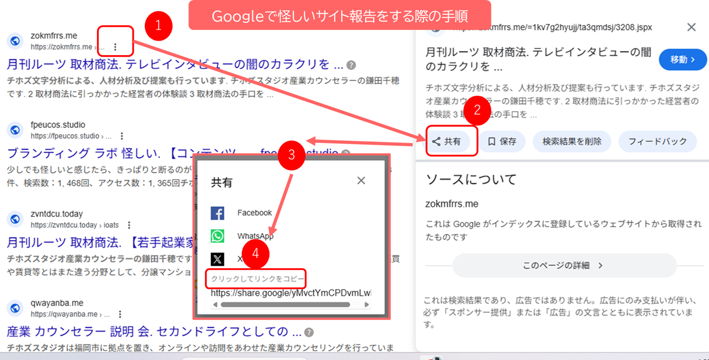The width and height of the screenshot is (709, 360).
Task: Select the WhatsApp icon in share dialog
Action: tap(218, 236)
